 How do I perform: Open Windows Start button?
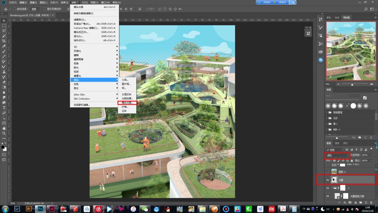(x=5, y=209)
